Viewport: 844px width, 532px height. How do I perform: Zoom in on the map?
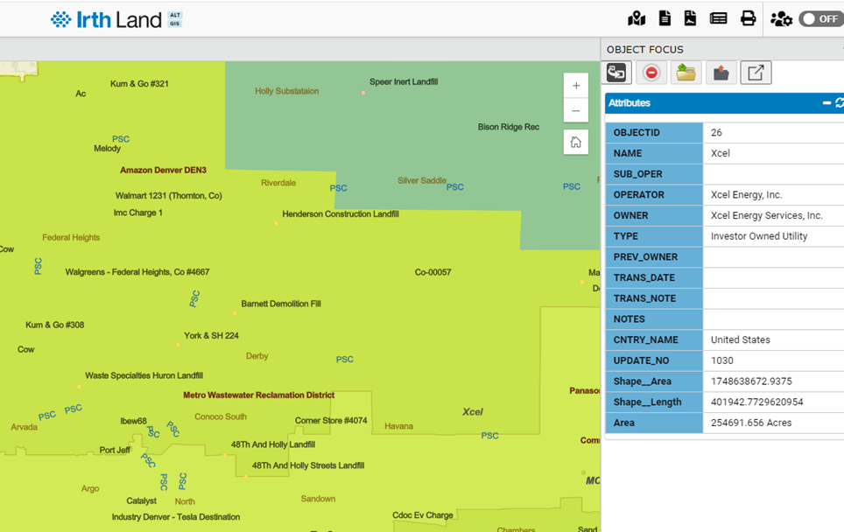coord(576,86)
